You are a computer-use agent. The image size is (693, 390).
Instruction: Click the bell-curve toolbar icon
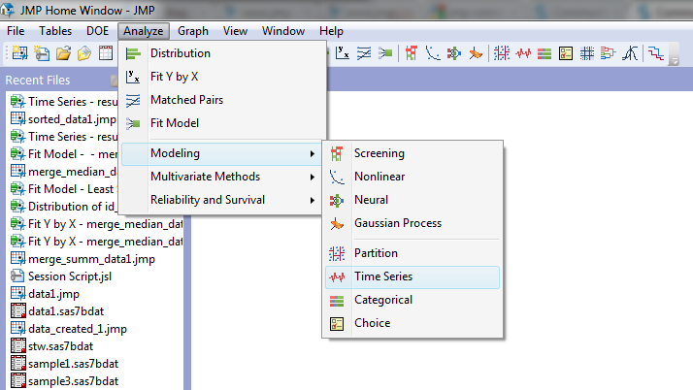pos(630,53)
